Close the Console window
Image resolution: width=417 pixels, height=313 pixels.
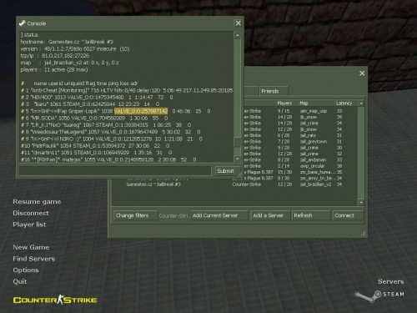click(x=239, y=23)
